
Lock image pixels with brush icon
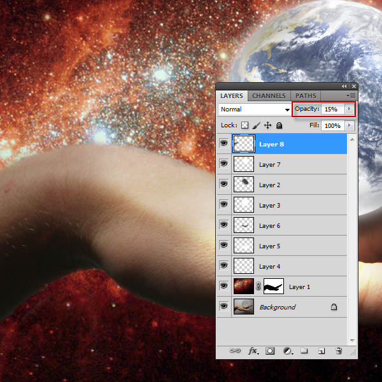point(257,125)
